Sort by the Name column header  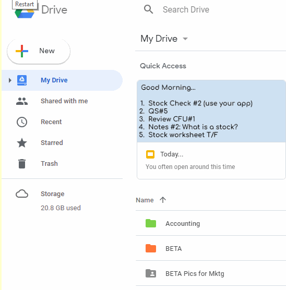coord(145,200)
